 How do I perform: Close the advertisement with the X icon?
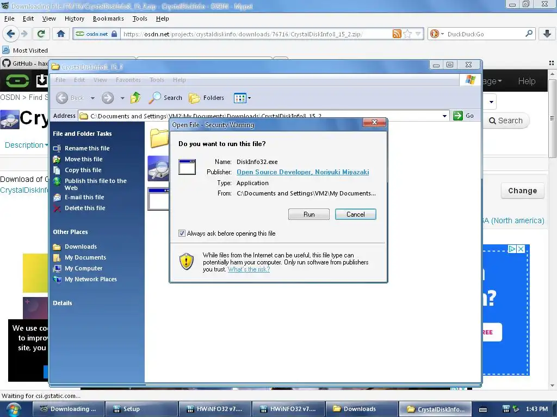[x=521, y=249]
